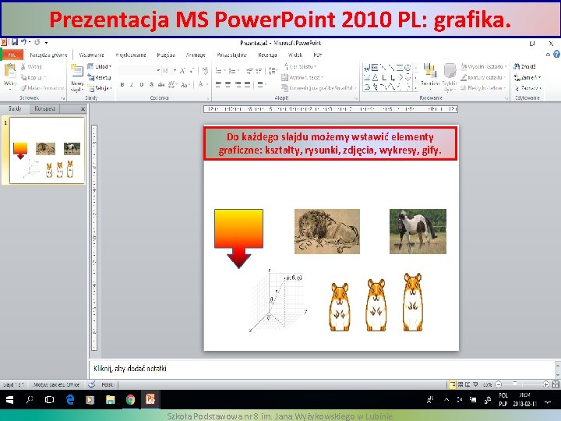Expand the shapes gallery More arrow
Screen dimensions: 561x421
coord(416,87)
